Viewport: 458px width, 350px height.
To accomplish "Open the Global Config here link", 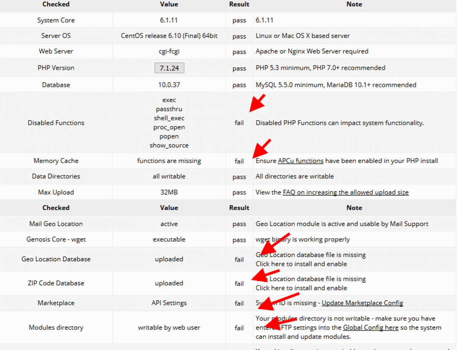I will coord(371,327).
